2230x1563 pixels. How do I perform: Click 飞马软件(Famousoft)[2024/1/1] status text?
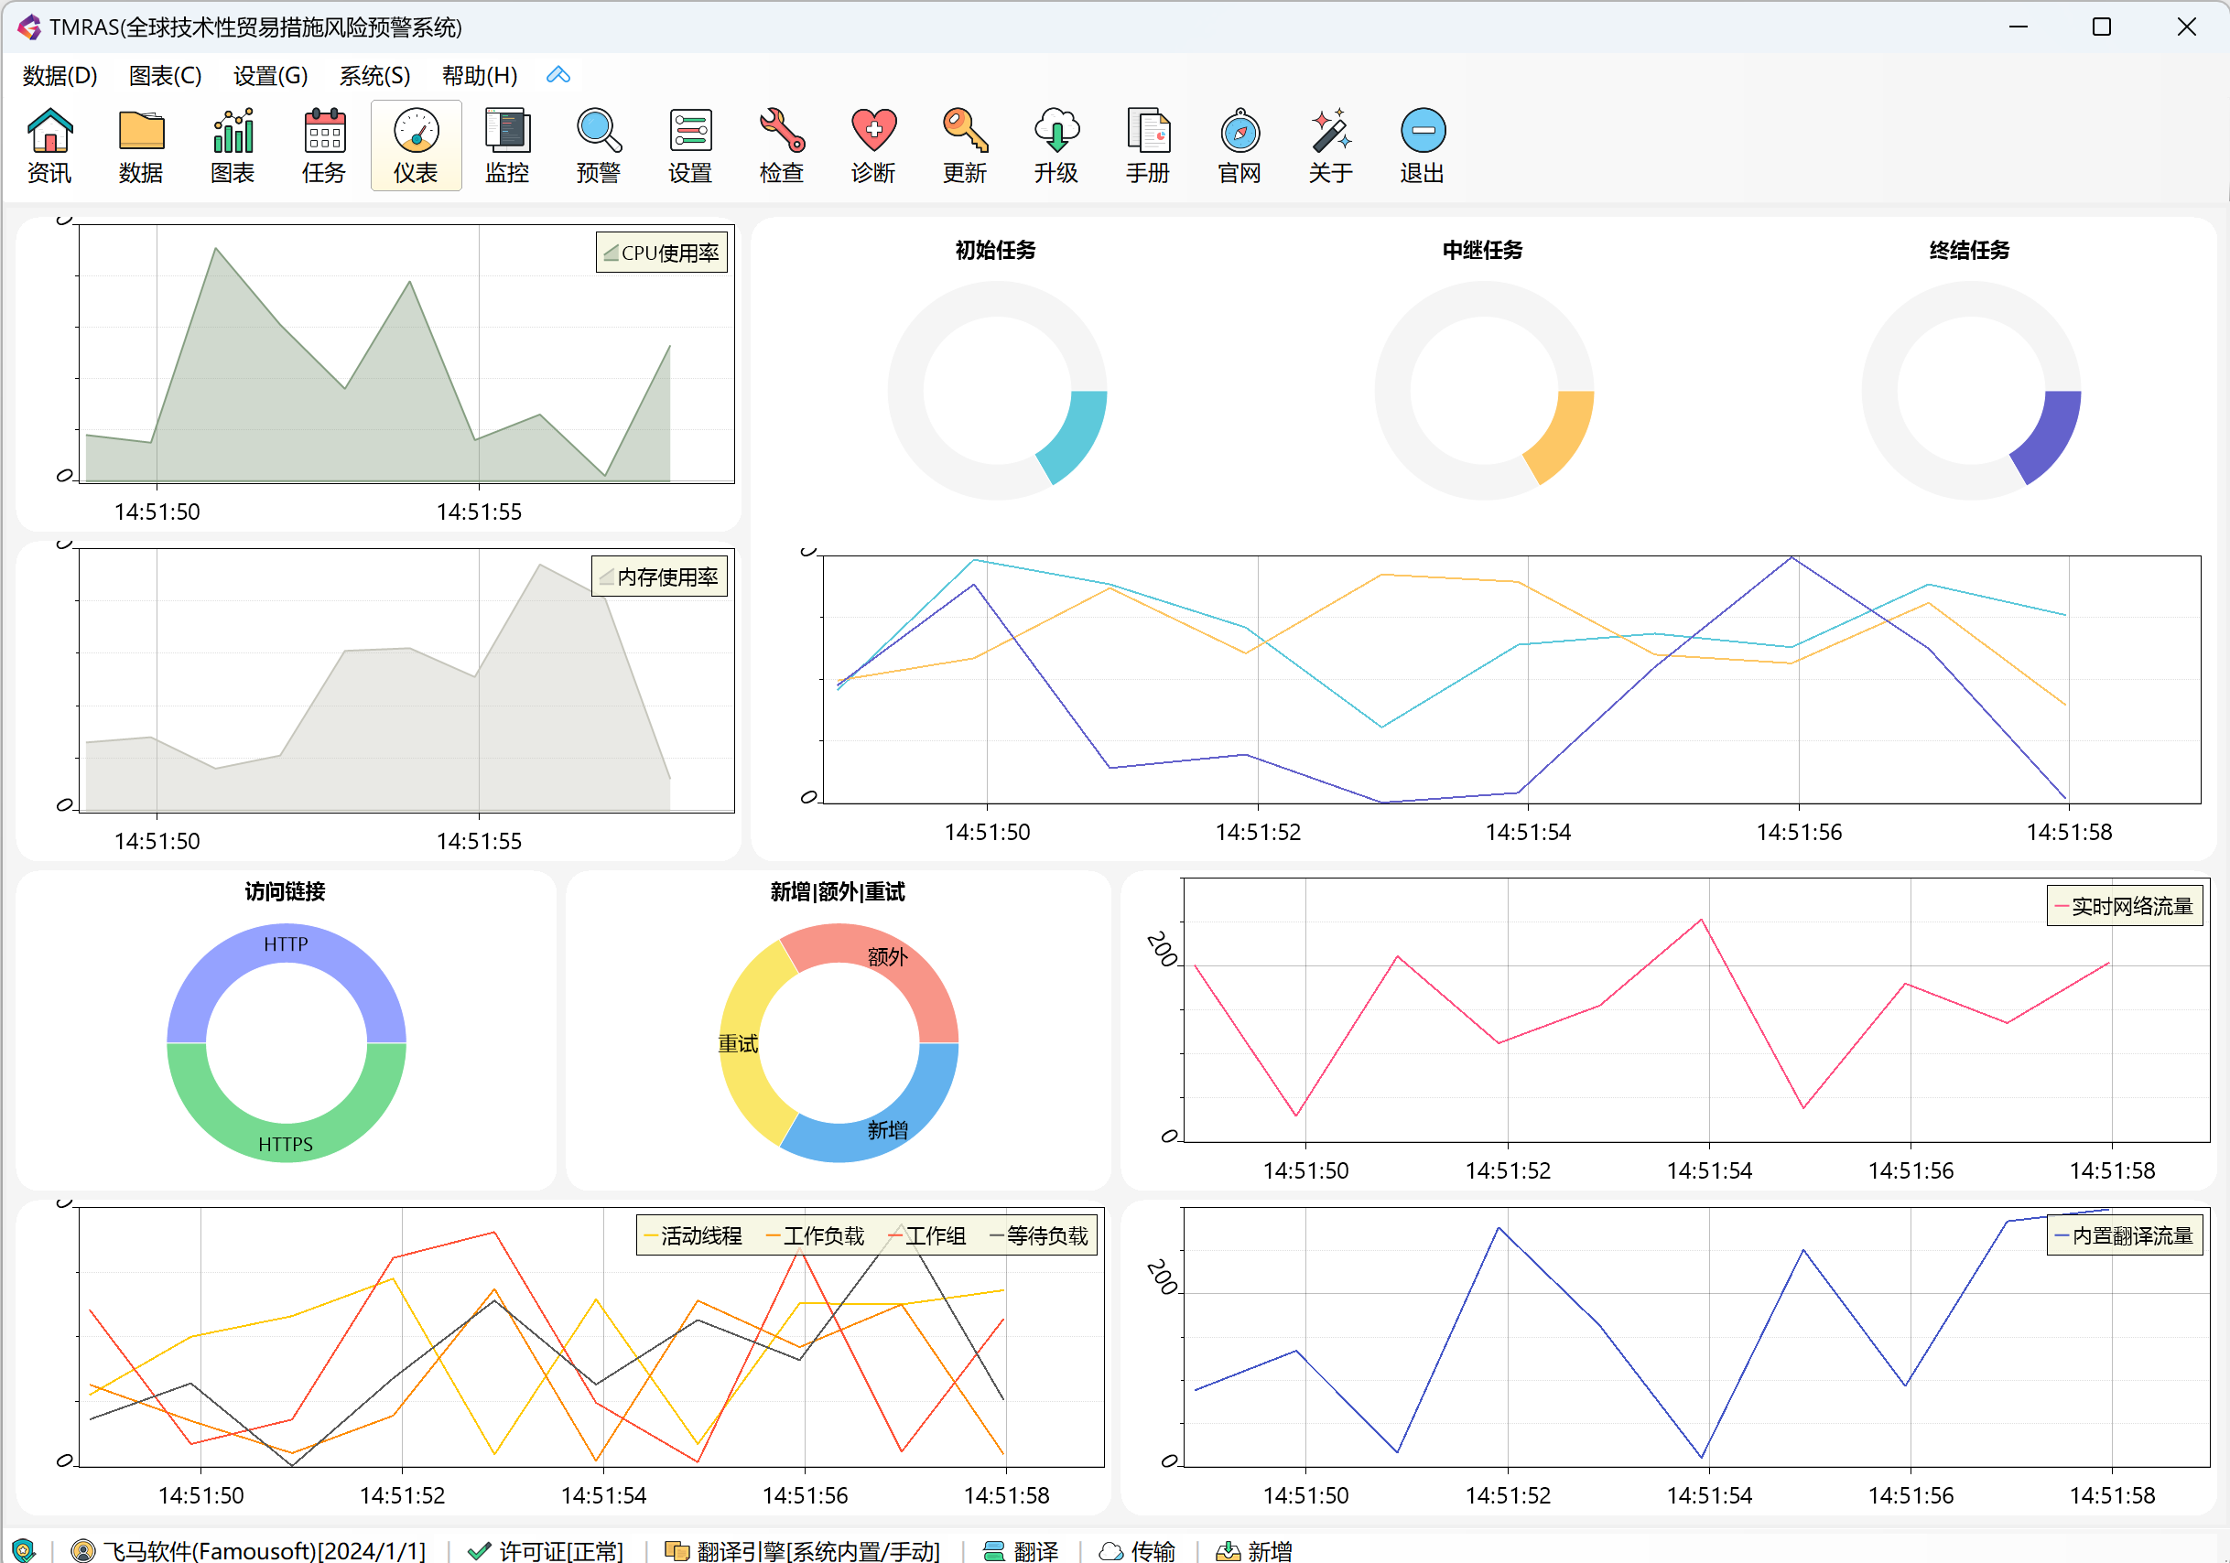pos(265,1550)
